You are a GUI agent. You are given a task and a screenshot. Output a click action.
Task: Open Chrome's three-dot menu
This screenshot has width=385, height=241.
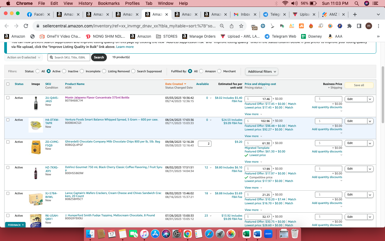click(x=378, y=26)
